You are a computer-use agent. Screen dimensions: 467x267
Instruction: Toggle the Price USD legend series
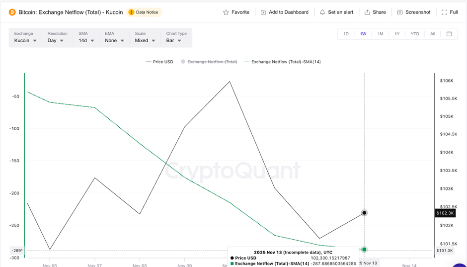(x=159, y=62)
